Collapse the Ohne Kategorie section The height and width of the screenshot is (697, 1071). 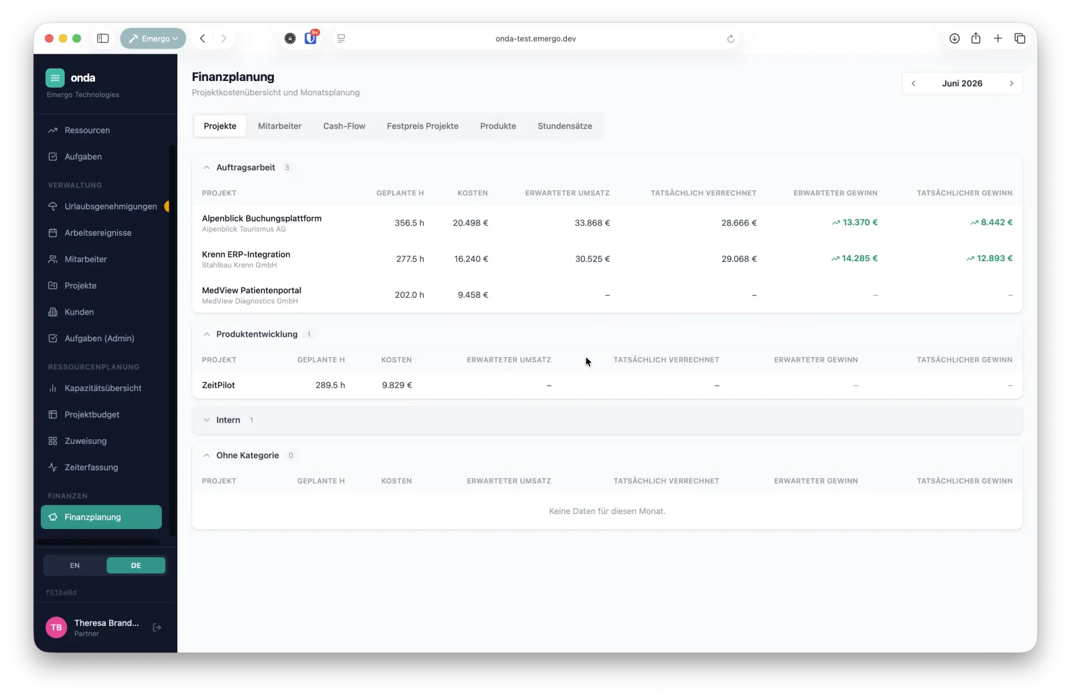point(207,456)
